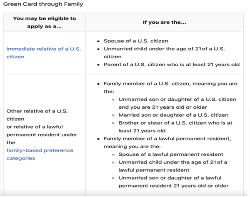Click the 'You may be eligible to apply as a...' header
250x197 pixels.
click(x=45, y=22)
